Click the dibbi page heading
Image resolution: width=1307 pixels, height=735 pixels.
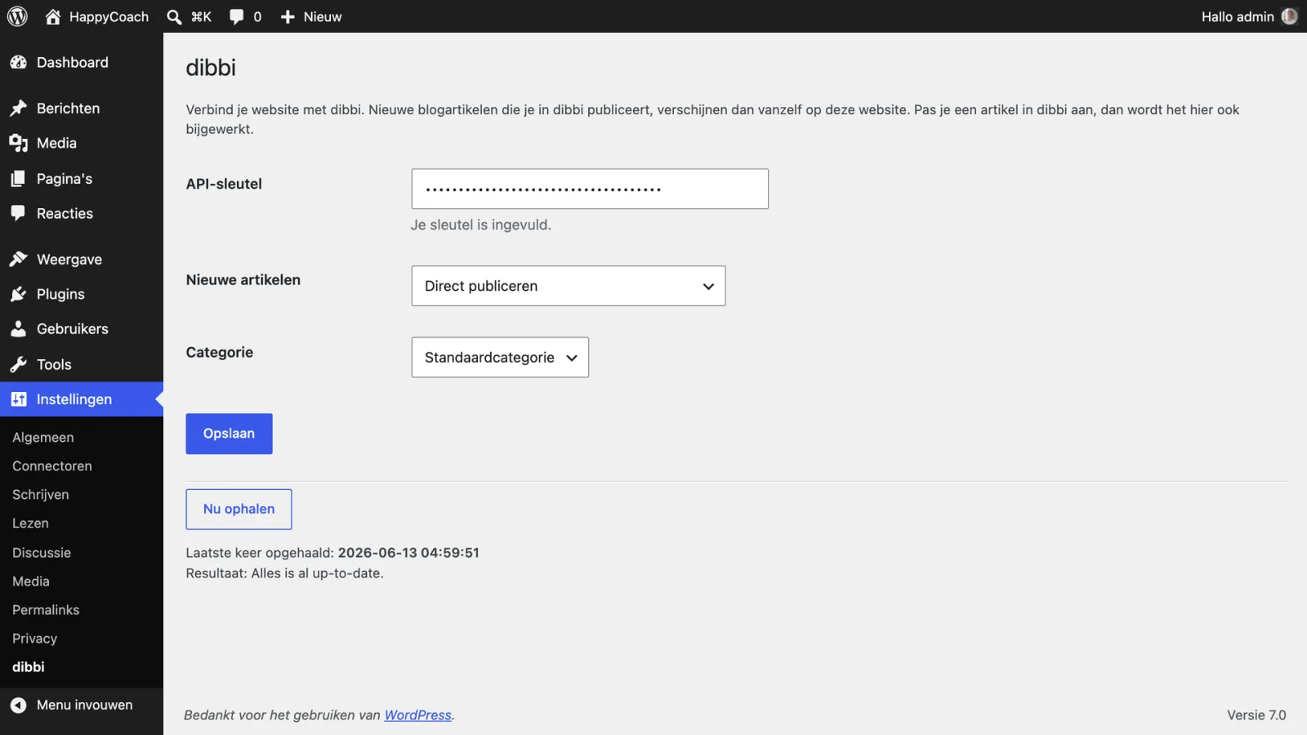211,67
